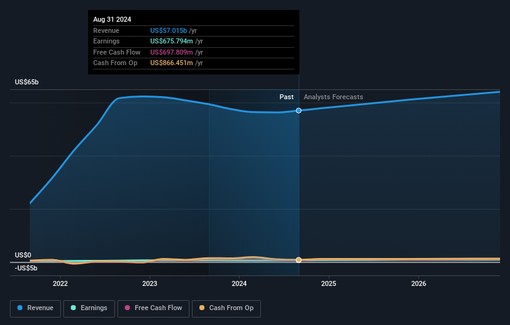Click the blue revenue data point marker
The width and height of the screenshot is (510, 325).
[x=299, y=111]
